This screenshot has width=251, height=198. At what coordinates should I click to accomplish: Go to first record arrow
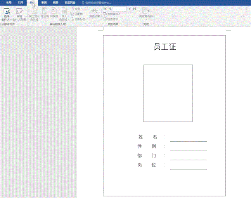105,9
